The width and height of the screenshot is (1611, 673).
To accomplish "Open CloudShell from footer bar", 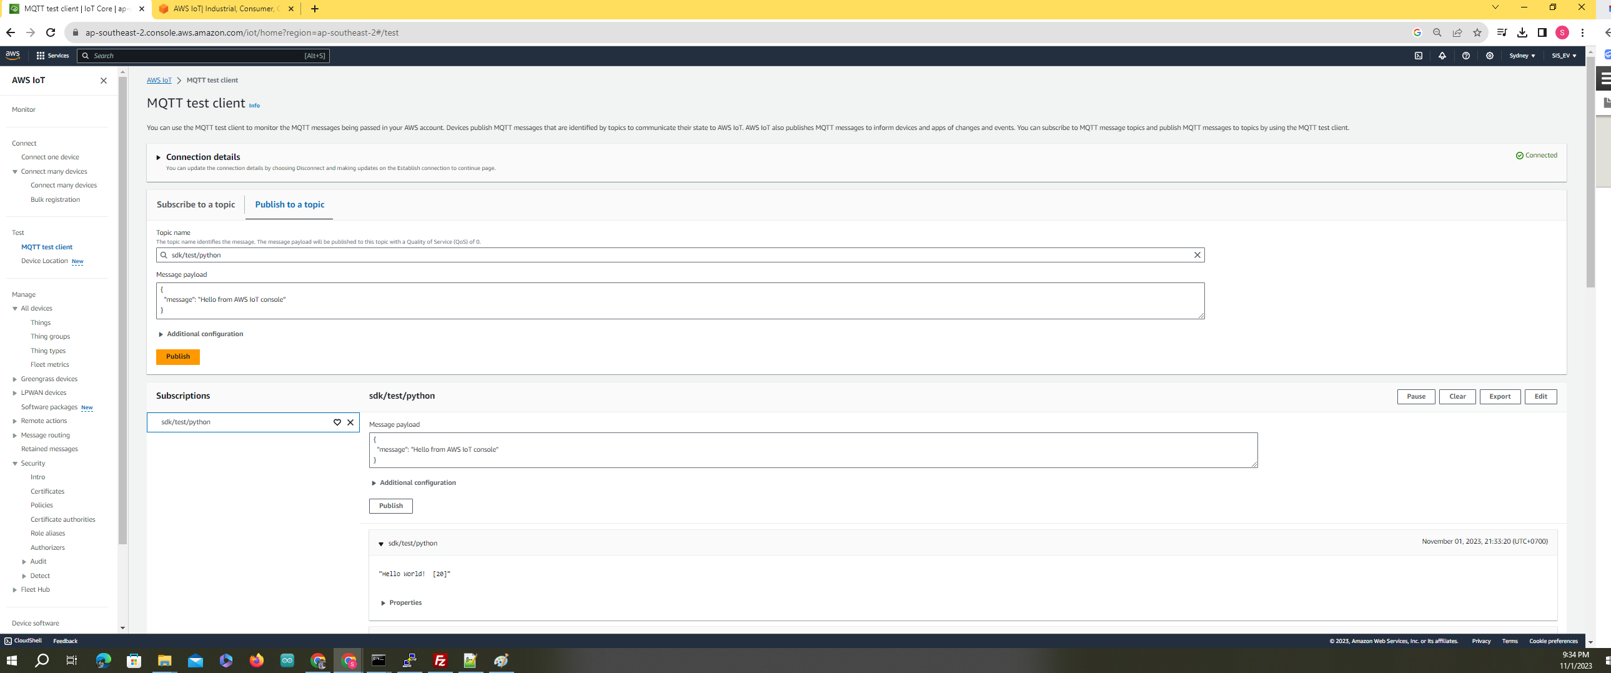I will pos(23,641).
